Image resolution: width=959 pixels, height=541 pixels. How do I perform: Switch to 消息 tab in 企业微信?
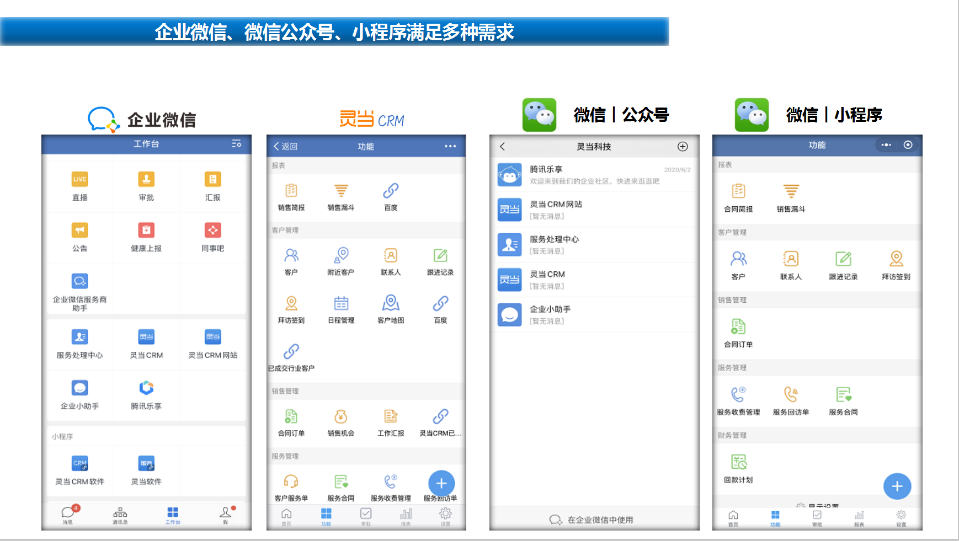click(68, 515)
